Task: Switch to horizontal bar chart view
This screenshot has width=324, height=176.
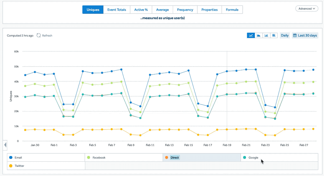Action: [x=274, y=35]
